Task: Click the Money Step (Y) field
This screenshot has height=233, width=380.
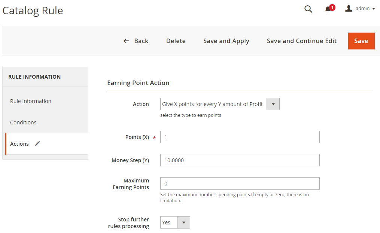Action: [240, 160]
